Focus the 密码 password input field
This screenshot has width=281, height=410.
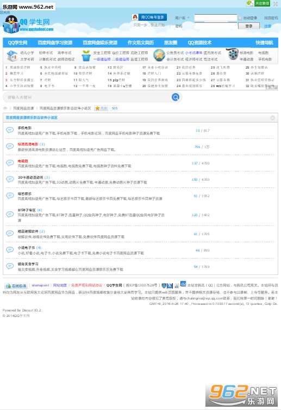click(x=216, y=26)
